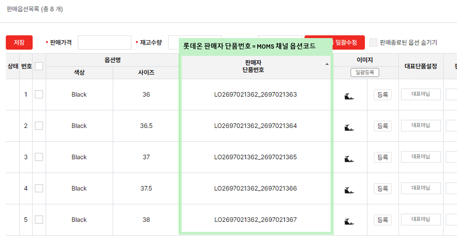Open shoe thumbnail for size 37.5 row
Screen dimensions: 457x237
(349, 190)
